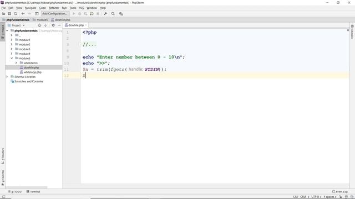Click the project structure layout icon
This screenshot has height=199, width=355.
[x=37, y=14]
